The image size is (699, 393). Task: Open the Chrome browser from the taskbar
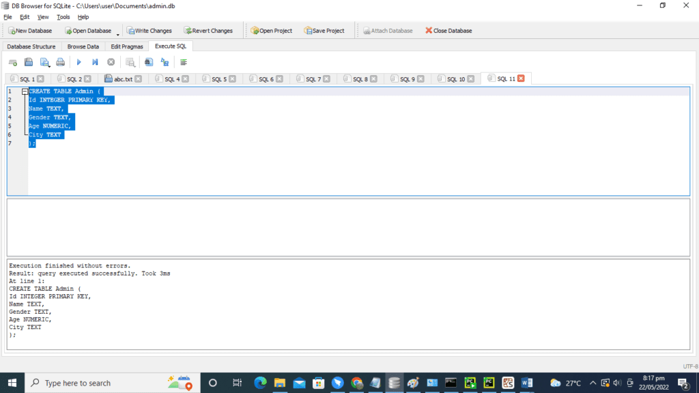click(356, 383)
